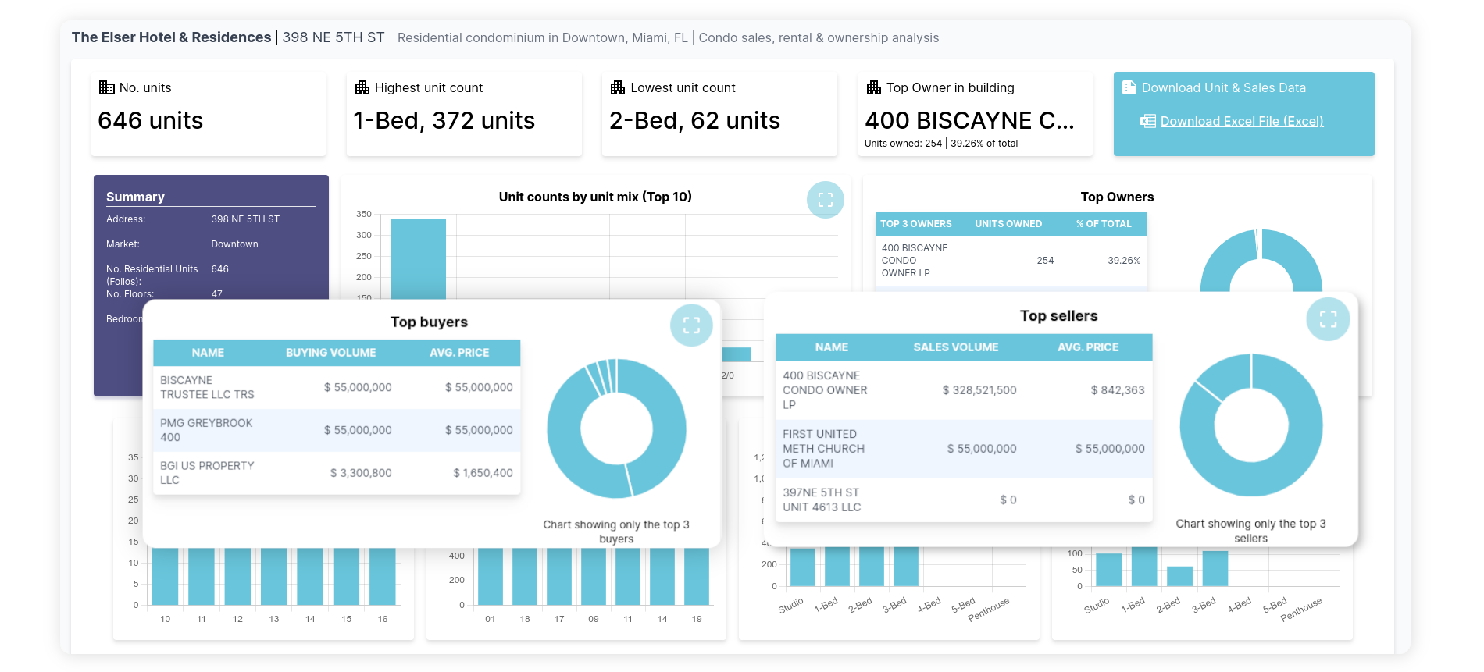Click the TOP 3 OWNERS column header

tap(916, 224)
